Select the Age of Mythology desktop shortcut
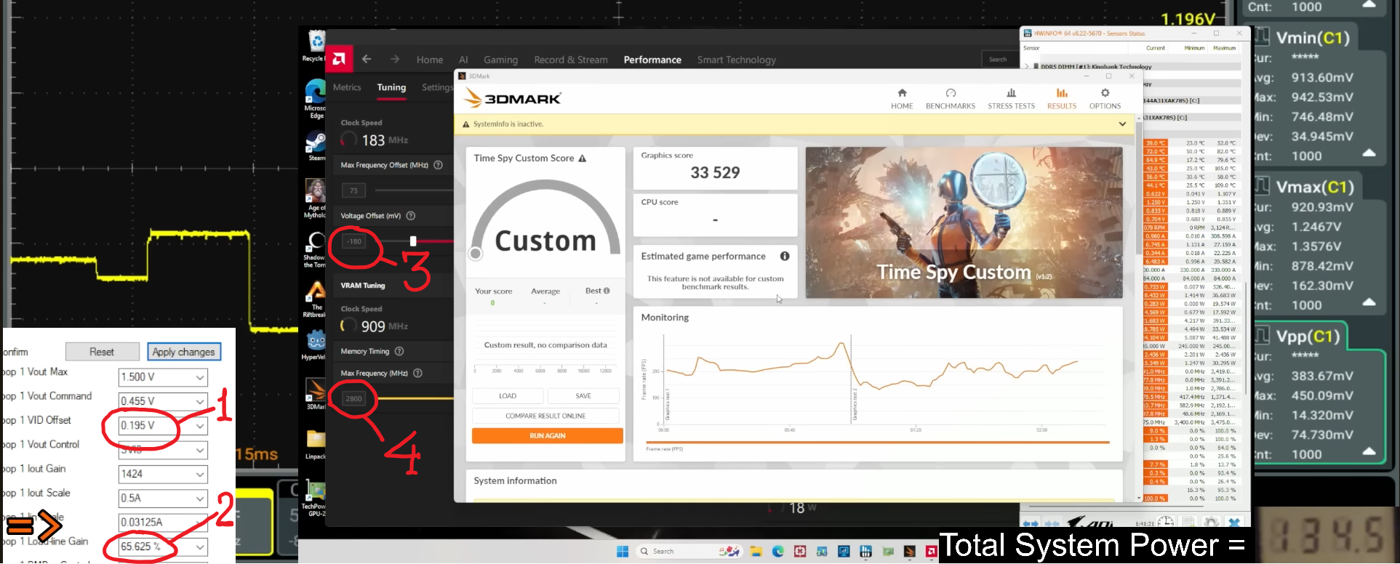Viewport: 1400px width, 564px height. point(315,198)
